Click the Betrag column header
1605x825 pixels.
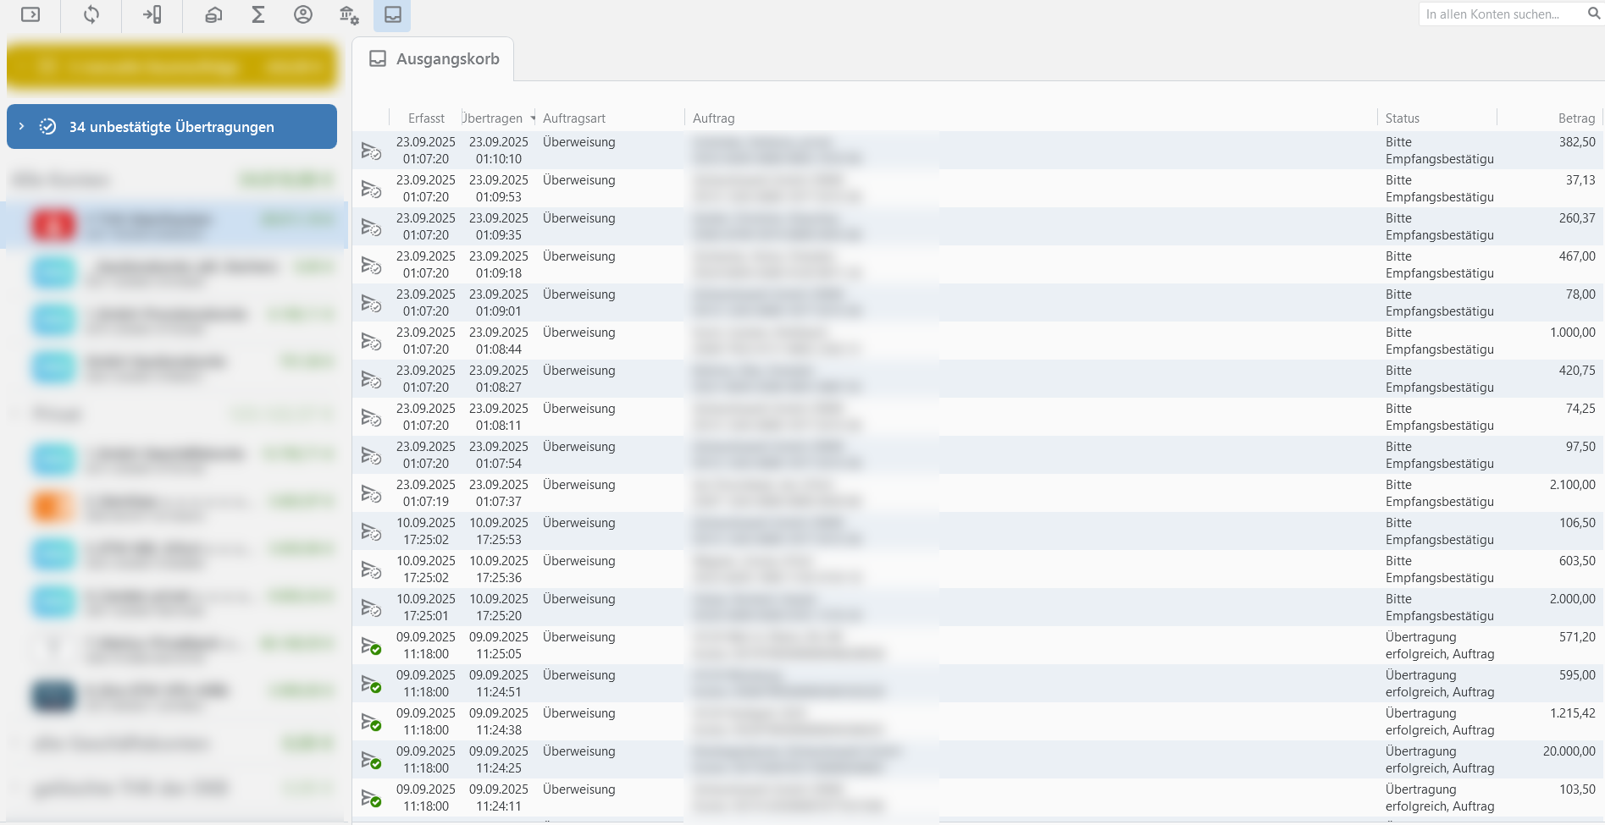coord(1575,118)
